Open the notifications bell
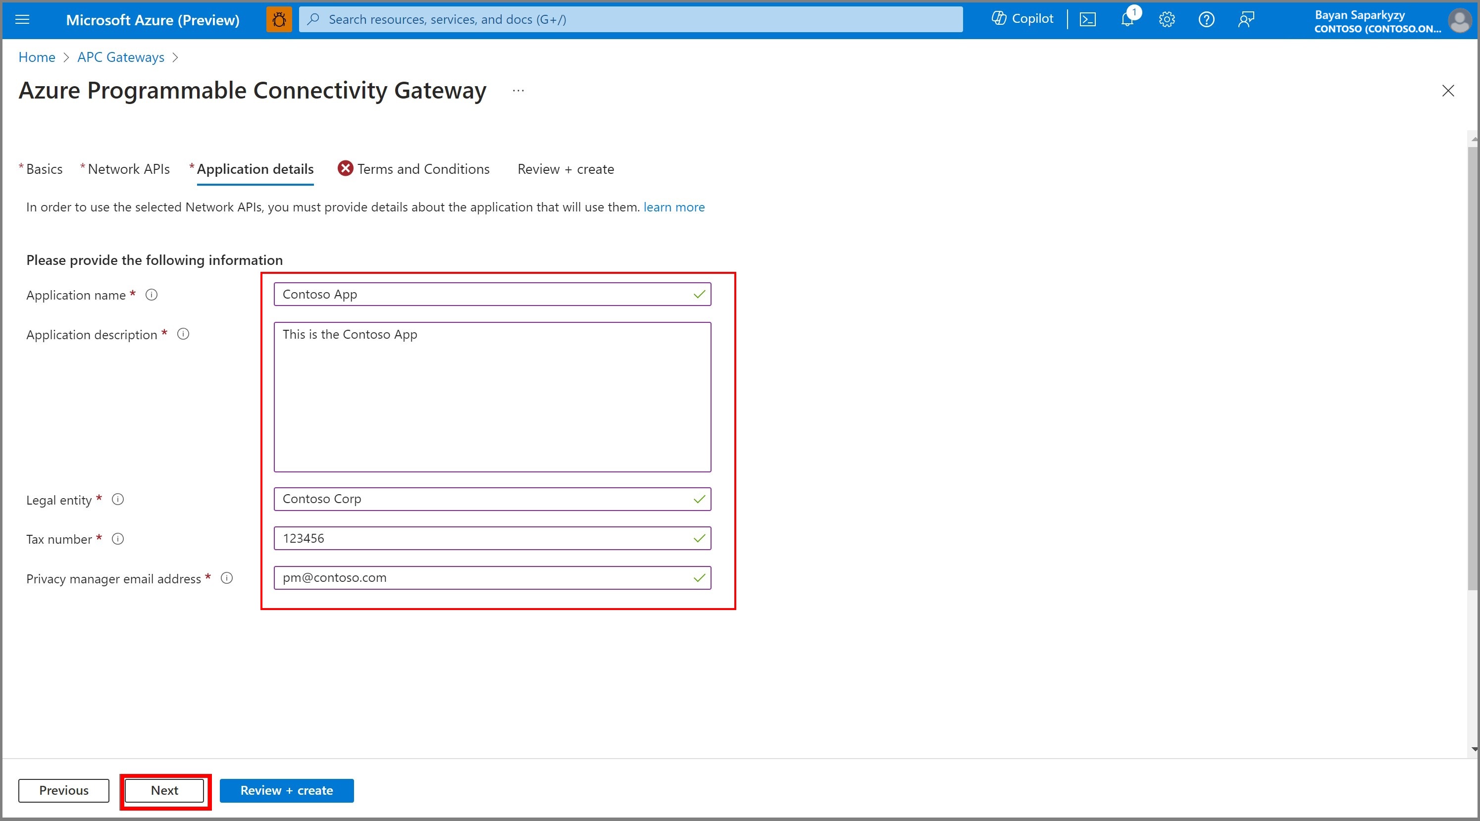The width and height of the screenshot is (1480, 821). tap(1128, 19)
